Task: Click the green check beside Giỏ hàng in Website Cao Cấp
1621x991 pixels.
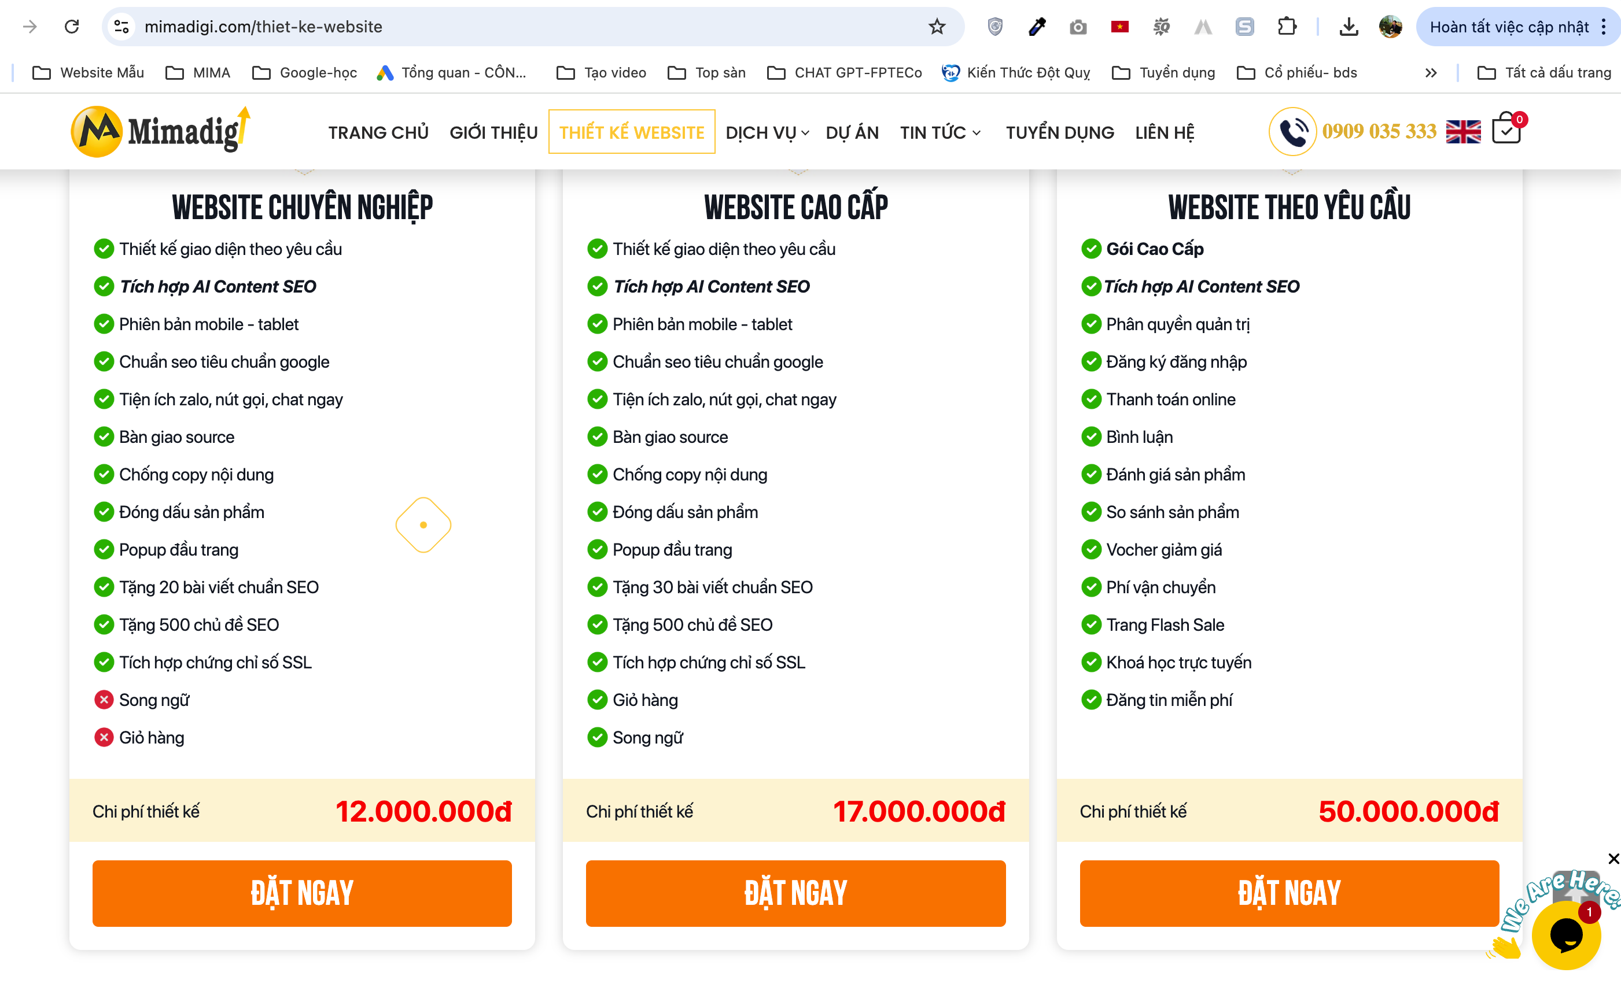Action: point(598,700)
